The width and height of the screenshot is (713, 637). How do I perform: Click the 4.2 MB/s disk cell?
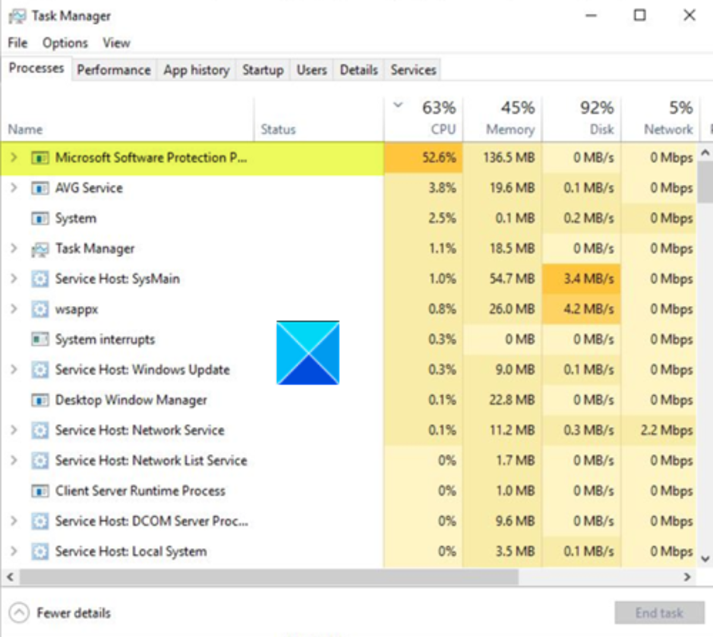[582, 309]
